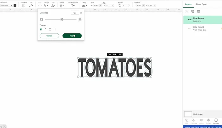This screenshot has width=222, height=128.
Task: Click the top-right selection handle of TOMATOES
Action: pyautogui.click(x=151, y=58)
